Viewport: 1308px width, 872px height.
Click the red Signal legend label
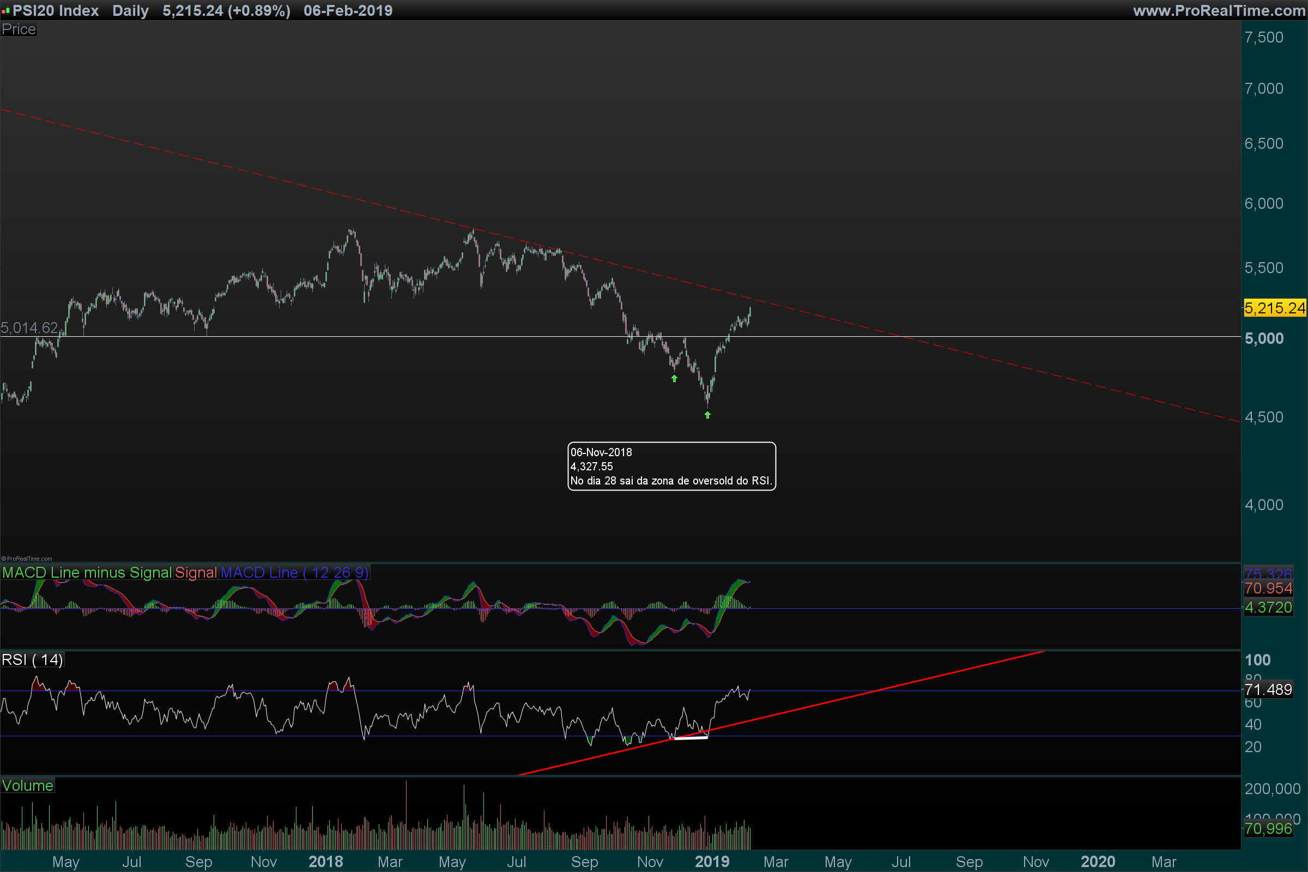[x=196, y=572]
